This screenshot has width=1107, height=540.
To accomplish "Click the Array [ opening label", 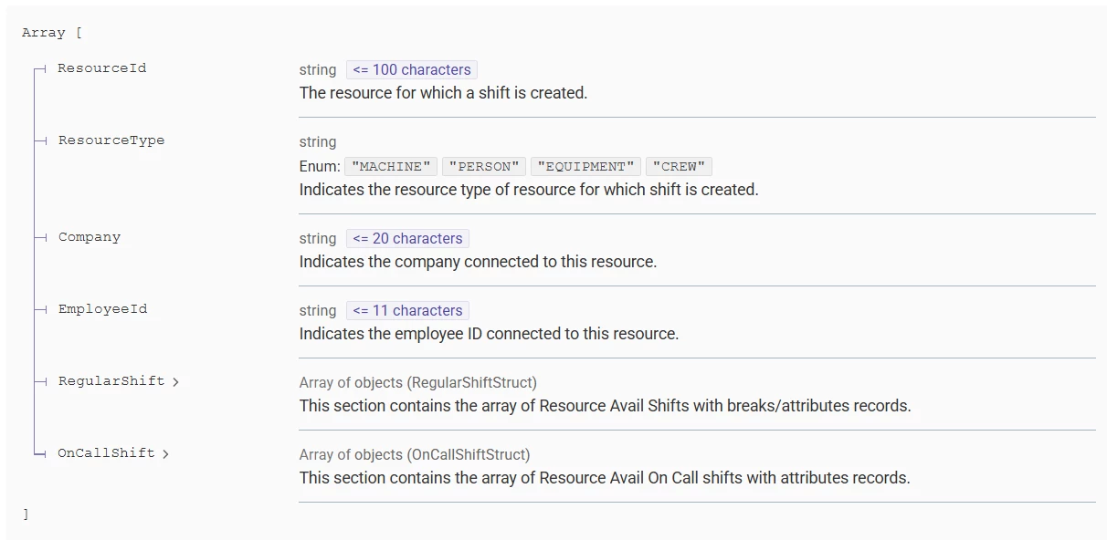I will 52,33.
